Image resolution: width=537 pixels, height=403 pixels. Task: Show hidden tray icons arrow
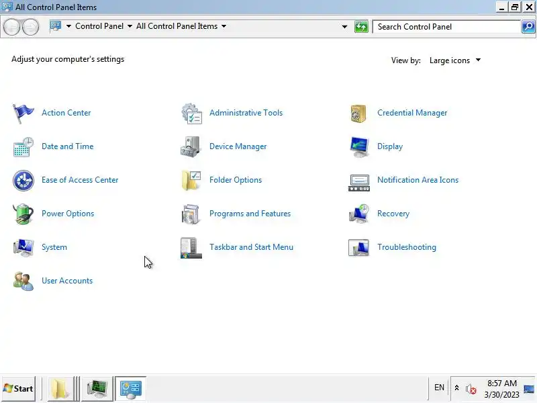tap(456, 388)
